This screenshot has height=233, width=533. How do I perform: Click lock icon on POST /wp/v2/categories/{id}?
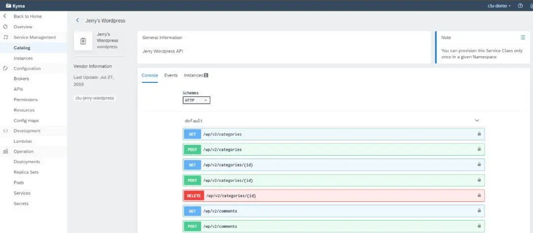pos(479,180)
